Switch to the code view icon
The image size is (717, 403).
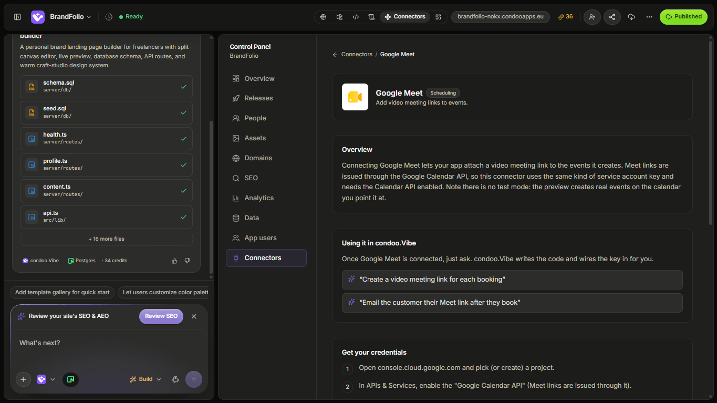pyautogui.click(x=356, y=17)
